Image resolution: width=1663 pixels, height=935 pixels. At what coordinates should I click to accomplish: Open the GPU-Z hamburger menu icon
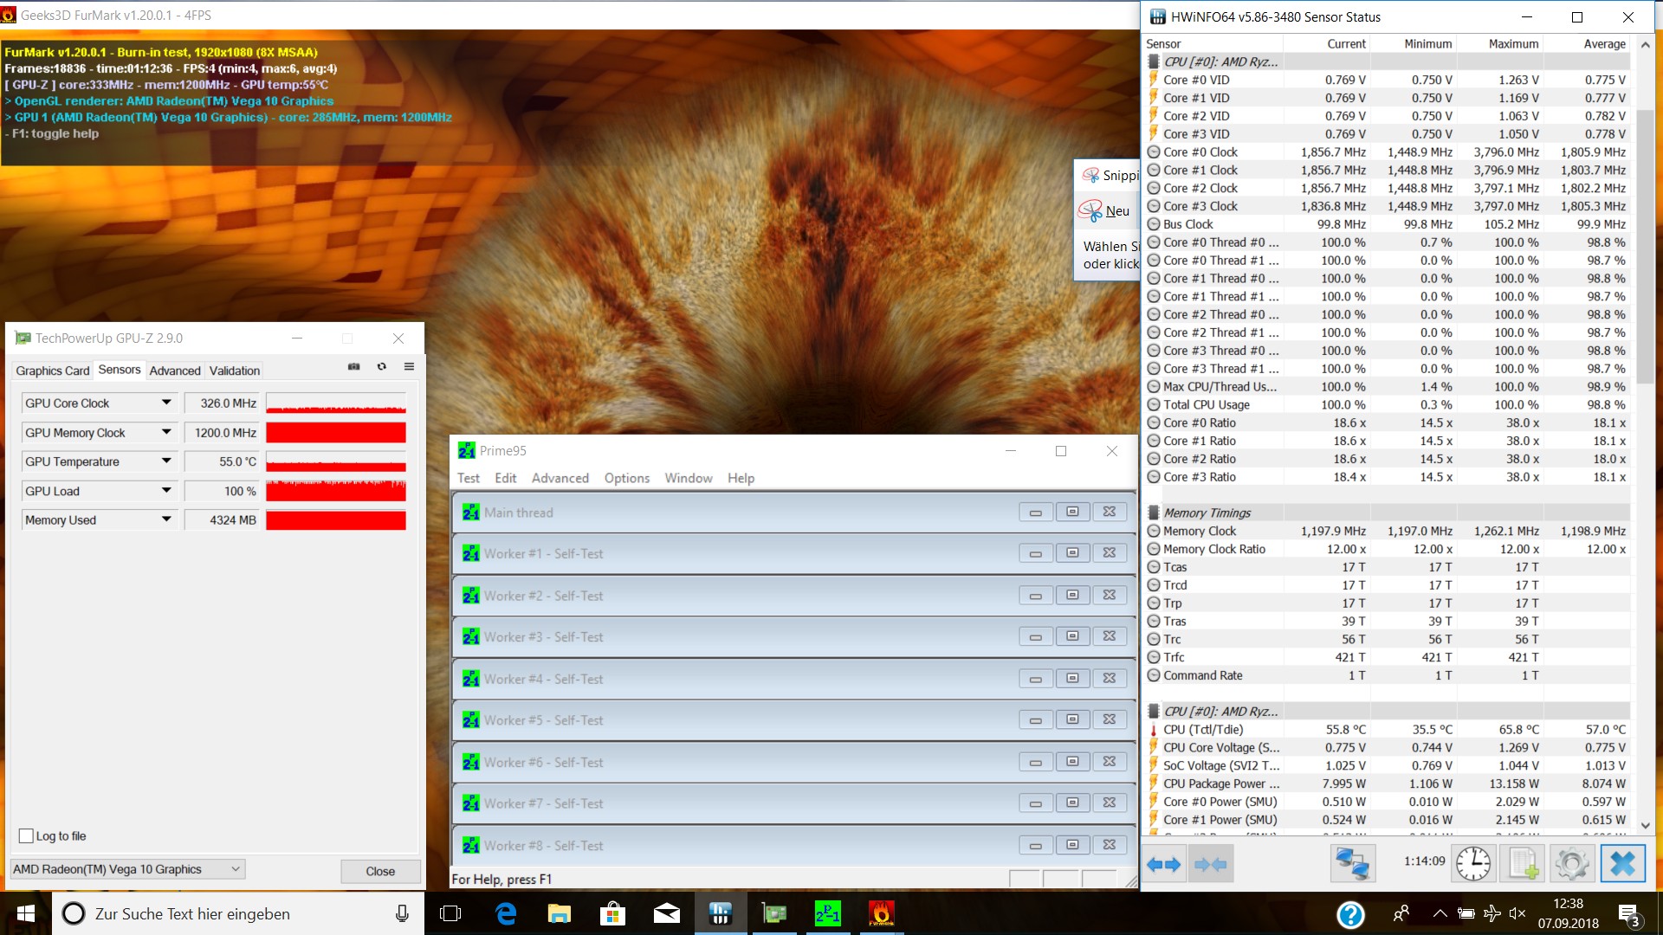point(409,367)
